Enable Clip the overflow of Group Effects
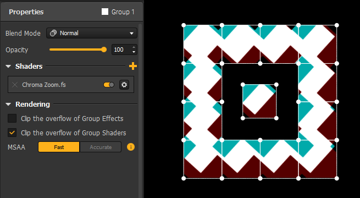This screenshot has width=360, height=198. click(12, 118)
